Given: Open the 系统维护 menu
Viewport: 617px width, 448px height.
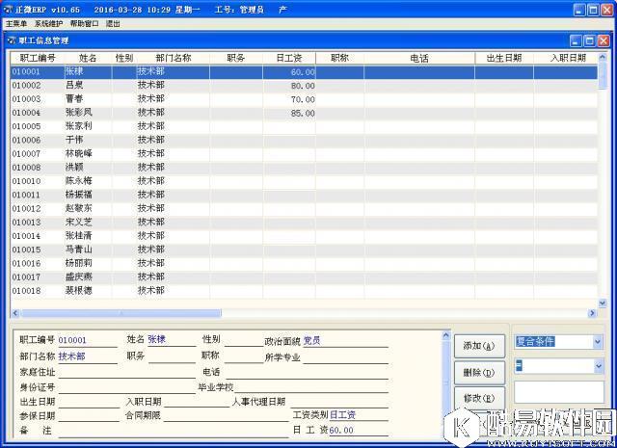Looking at the screenshot, I should (48, 23).
